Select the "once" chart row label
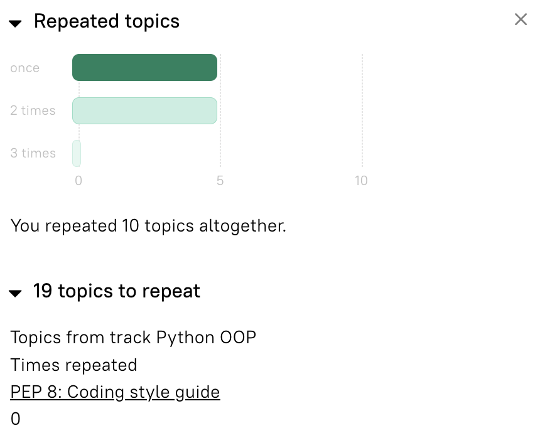This screenshot has width=535, height=438. point(25,68)
